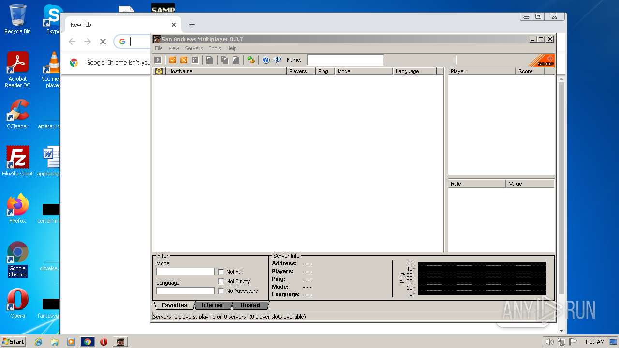Open a new tab in Chrome
The height and width of the screenshot is (348, 619).
pyautogui.click(x=192, y=25)
